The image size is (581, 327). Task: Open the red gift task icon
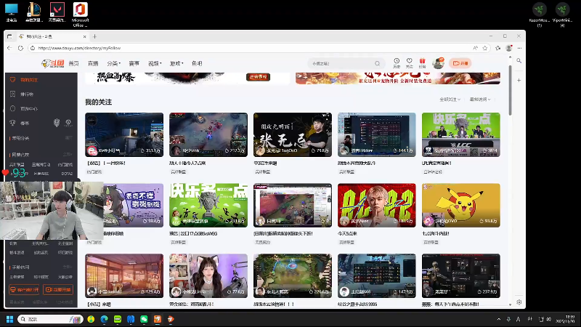point(422,62)
